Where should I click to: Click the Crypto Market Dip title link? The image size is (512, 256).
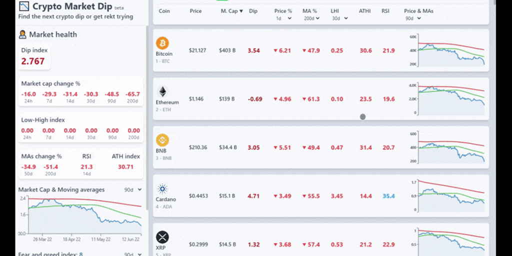coord(72,6)
